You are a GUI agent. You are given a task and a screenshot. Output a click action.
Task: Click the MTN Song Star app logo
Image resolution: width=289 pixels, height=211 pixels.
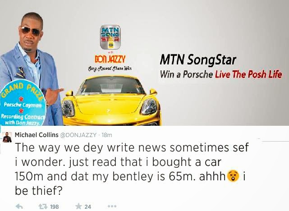tap(110, 37)
